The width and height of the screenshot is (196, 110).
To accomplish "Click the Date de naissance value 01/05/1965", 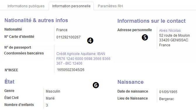I will coord(168,92).
